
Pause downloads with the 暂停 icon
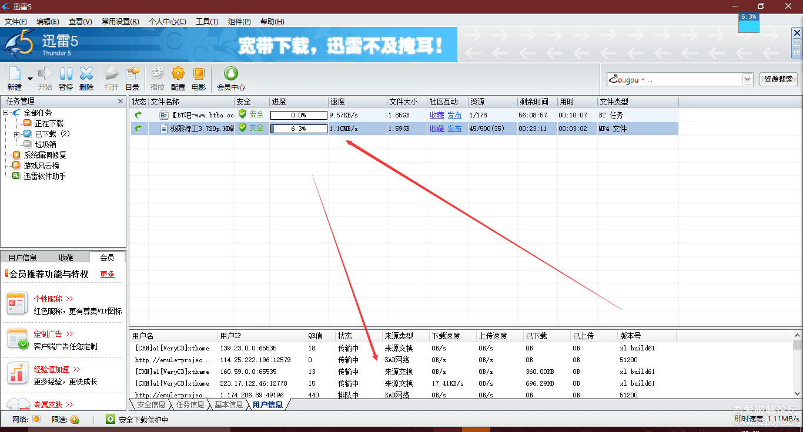pyautogui.click(x=66, y=74)
